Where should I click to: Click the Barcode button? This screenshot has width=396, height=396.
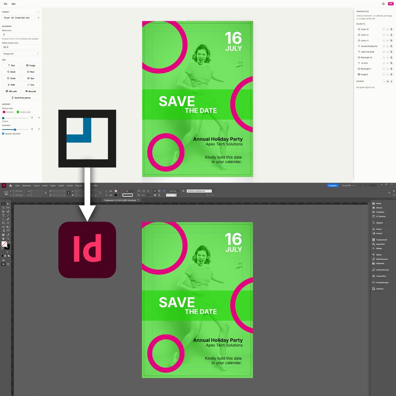point(31,91)
